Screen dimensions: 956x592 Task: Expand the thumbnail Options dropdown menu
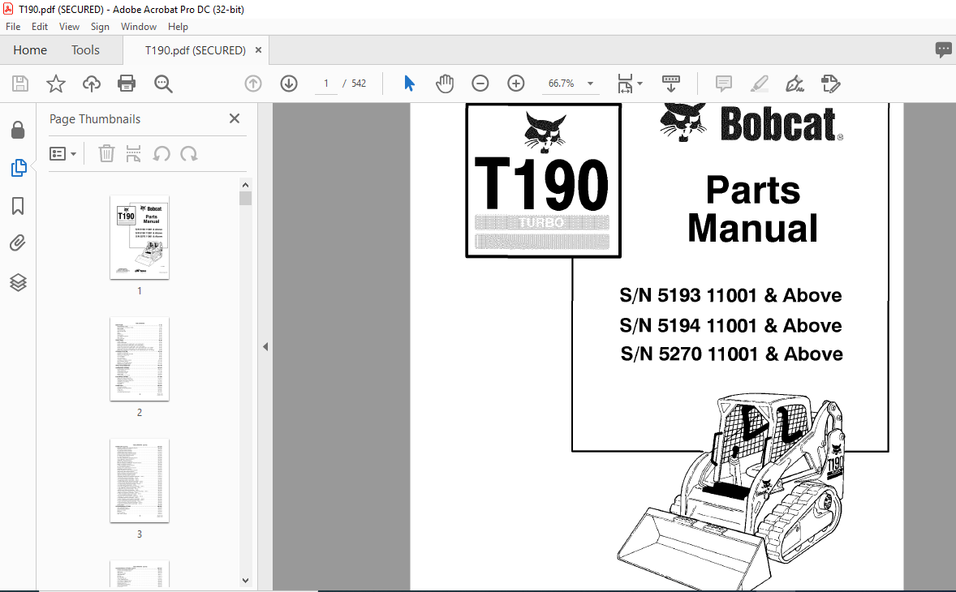click(x=63, y=153)
